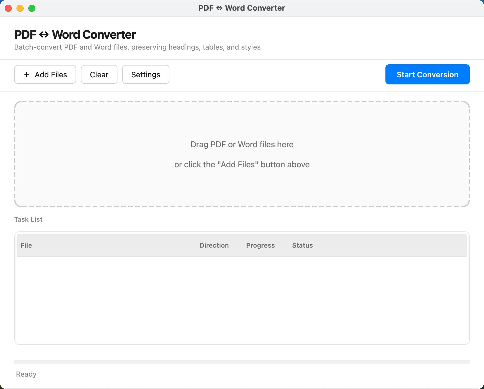Click the window title bar text
This screenshot has width=484, height=389.
[242, 8]
